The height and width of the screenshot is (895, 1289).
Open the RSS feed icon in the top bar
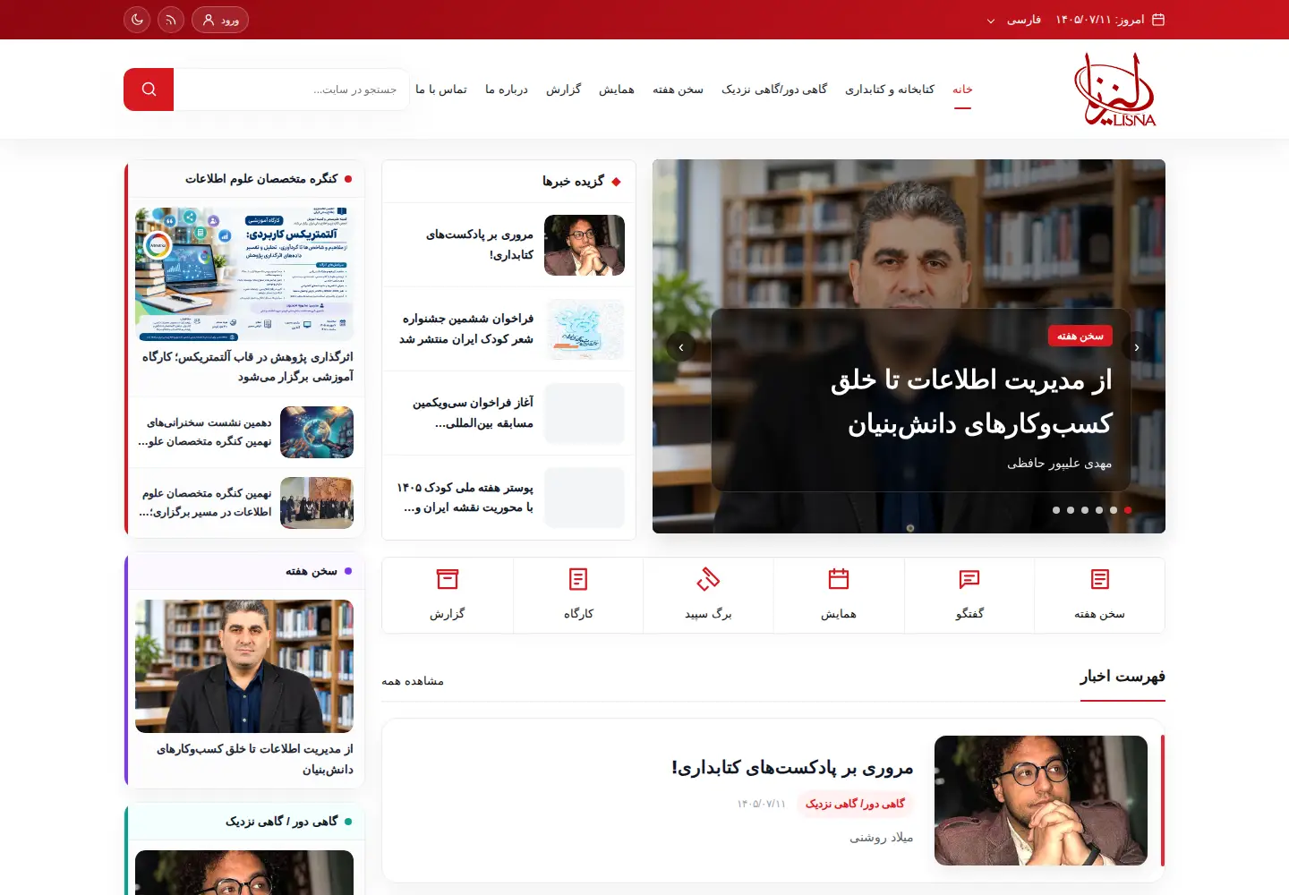click(x=171, y=20)
